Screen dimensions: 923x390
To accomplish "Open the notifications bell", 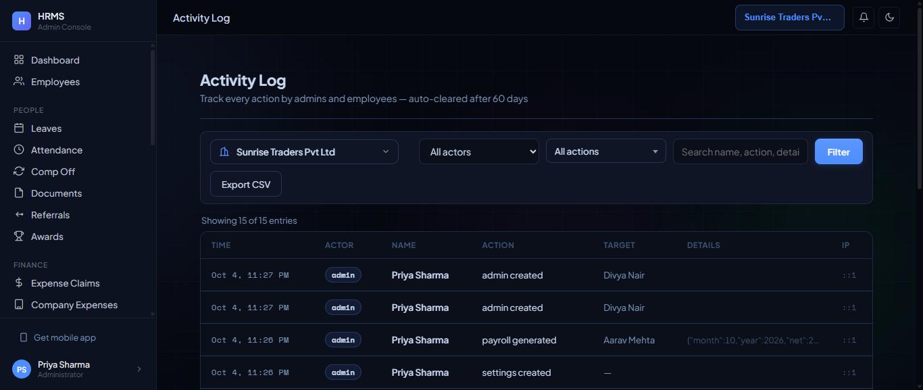I will pyautogui.click(x=864, y=18).
